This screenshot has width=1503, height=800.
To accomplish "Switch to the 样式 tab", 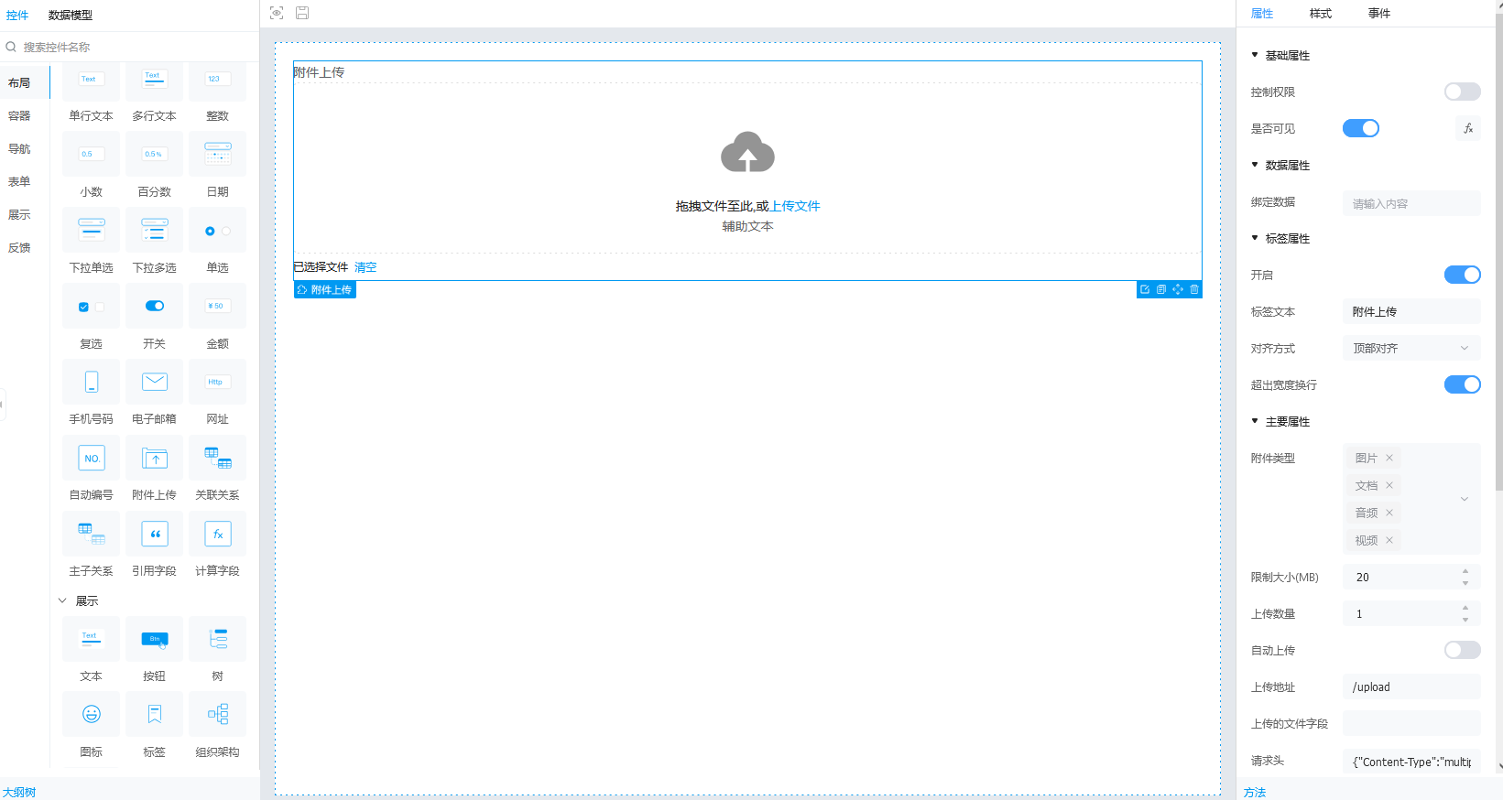I will pos(1321,13).
